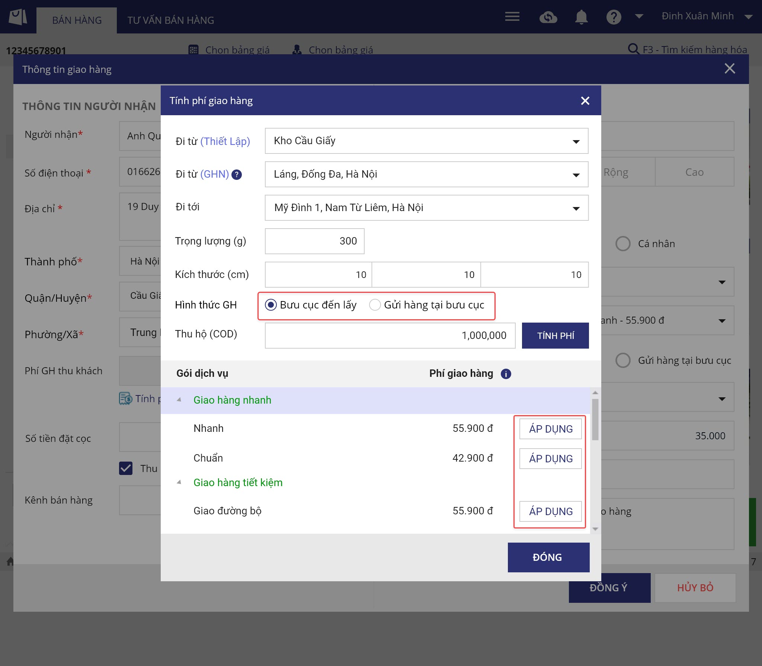762x666 pixels.
Task: Open the Bán hàng tab
Action: (x=77, y=20)
